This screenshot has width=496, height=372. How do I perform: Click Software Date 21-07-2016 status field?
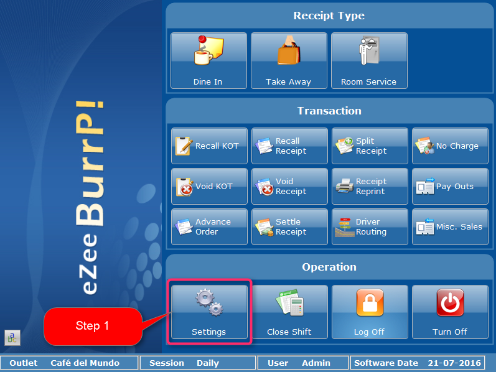418,363
